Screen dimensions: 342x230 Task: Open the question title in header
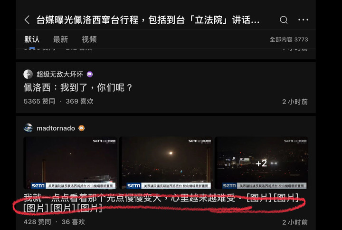click(148, 20)
